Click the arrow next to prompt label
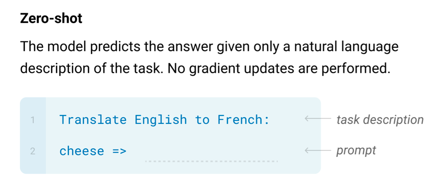Viewport: 441px width, 193px height. 318,151
